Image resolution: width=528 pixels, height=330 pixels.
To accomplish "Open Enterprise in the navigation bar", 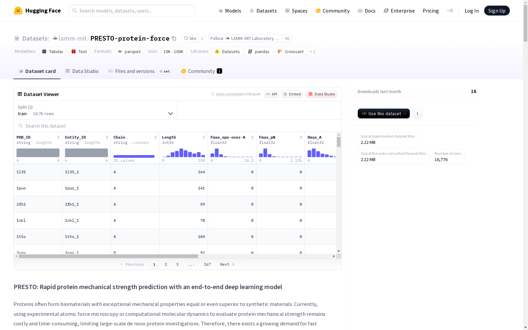I will pos(399,11).
